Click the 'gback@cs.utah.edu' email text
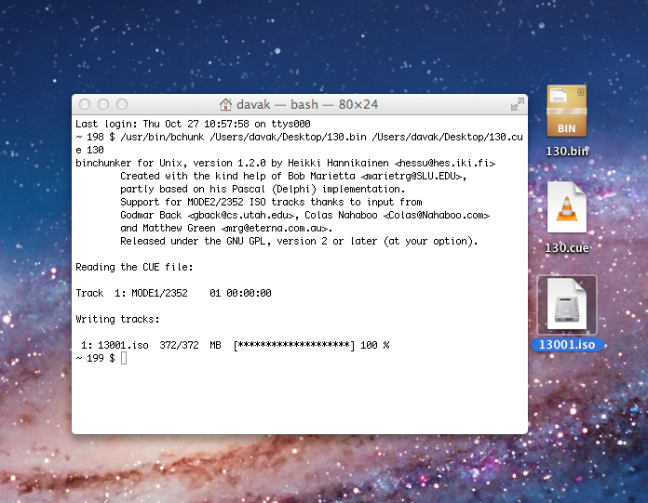Screen dimensions: 648x503 pyautogui.click(x=241, y=215)
